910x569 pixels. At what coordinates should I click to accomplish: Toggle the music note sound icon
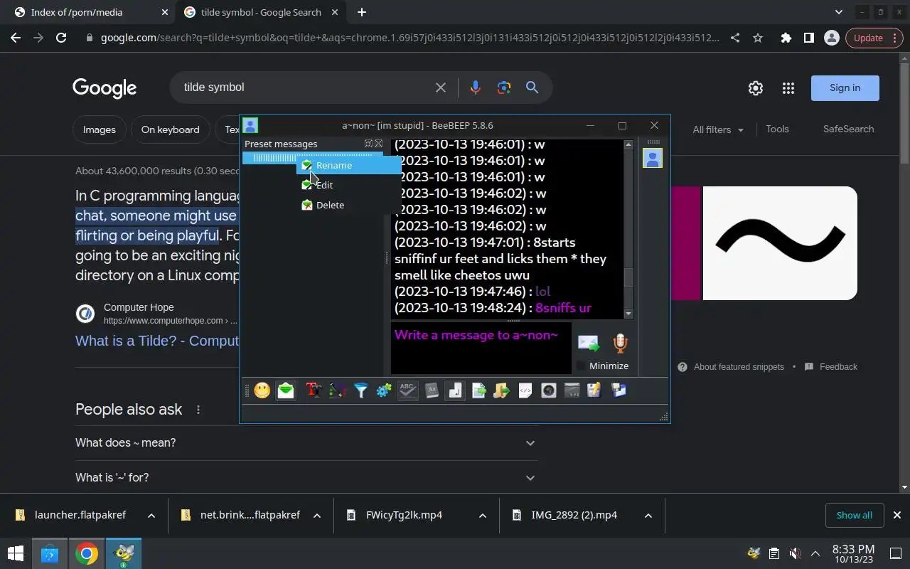pos(455,390)
